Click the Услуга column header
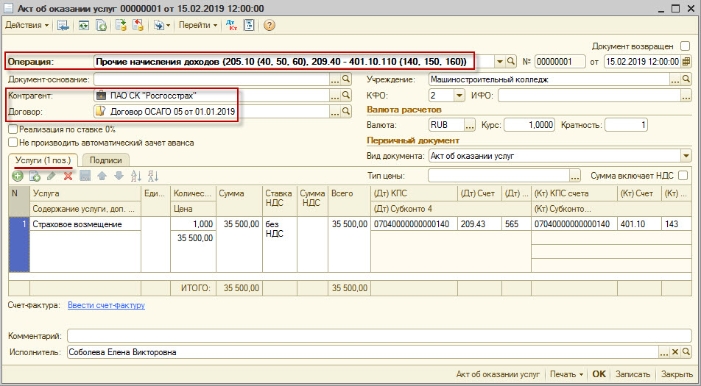Image resolution: width=701 pixels, height=386 pixels. click(85, 193)
